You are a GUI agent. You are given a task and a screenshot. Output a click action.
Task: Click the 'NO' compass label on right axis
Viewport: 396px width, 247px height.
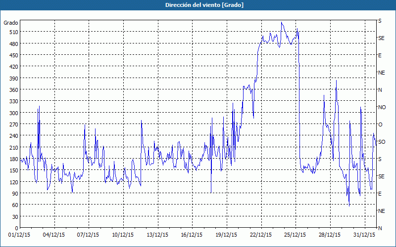(x=382, y=107)
